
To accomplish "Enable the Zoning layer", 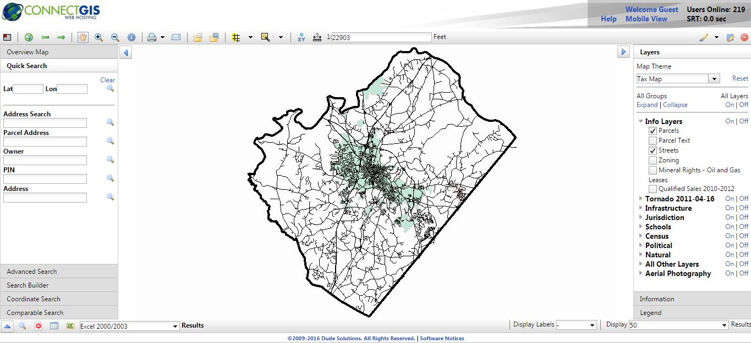I will pos(653,160).
